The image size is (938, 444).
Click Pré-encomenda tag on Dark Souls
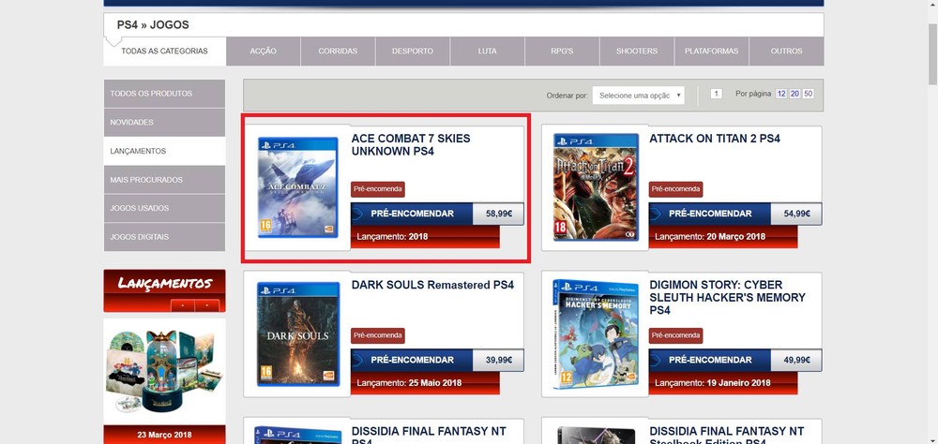[x=378, y=336]
